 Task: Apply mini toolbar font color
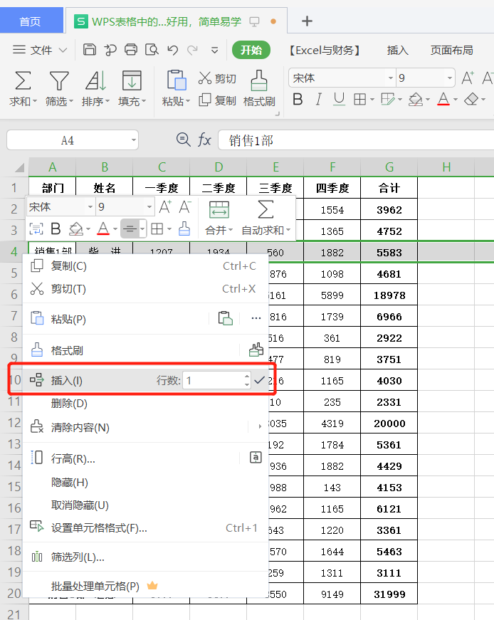(103, 228)
